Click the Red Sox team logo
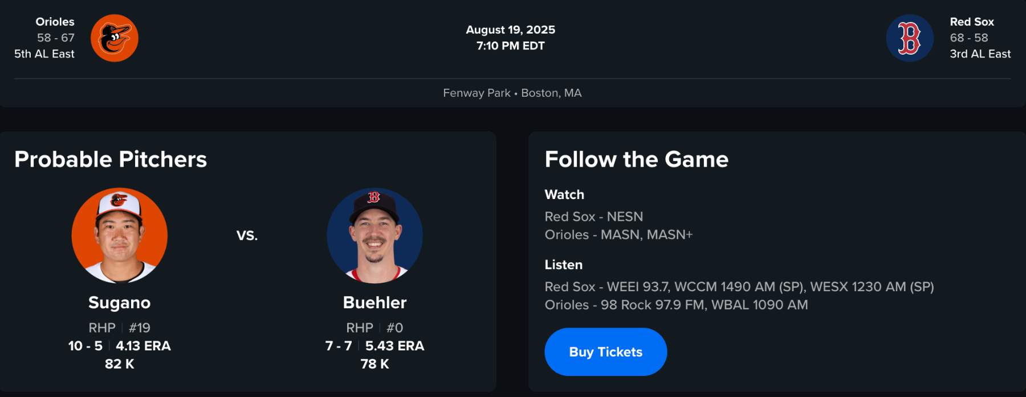Screen dimensions: 1026x397 point(910,38)
